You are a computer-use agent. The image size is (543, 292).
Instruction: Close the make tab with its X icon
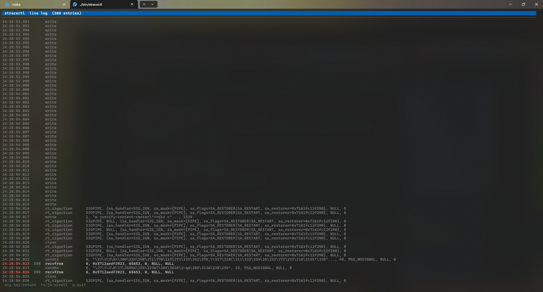pyautogui.click(x=64, y=4)
